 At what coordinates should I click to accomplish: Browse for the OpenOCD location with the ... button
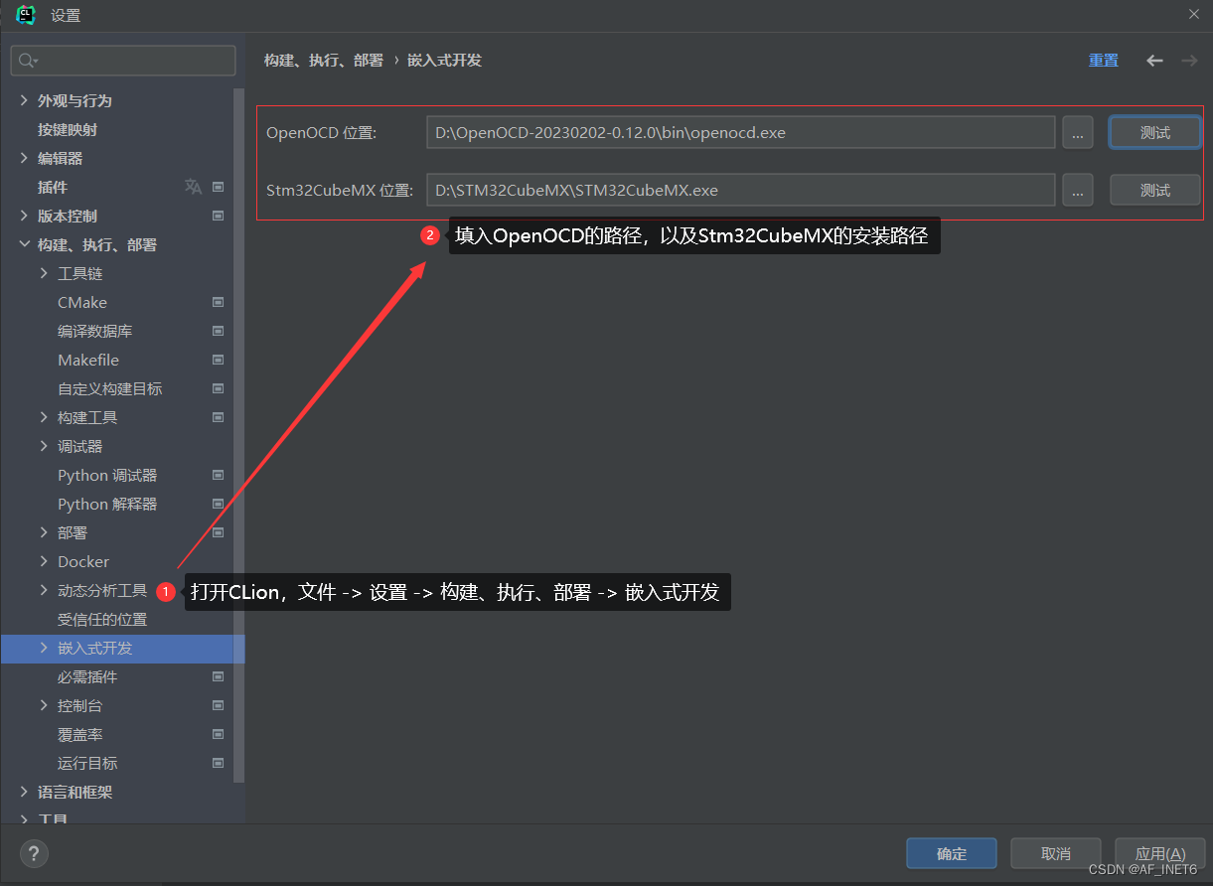point(1078,132)
